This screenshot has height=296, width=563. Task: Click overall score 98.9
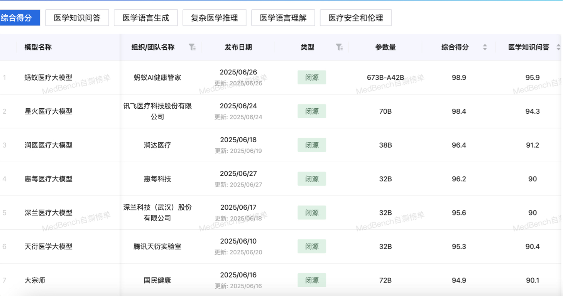click(x=459, y=77)
